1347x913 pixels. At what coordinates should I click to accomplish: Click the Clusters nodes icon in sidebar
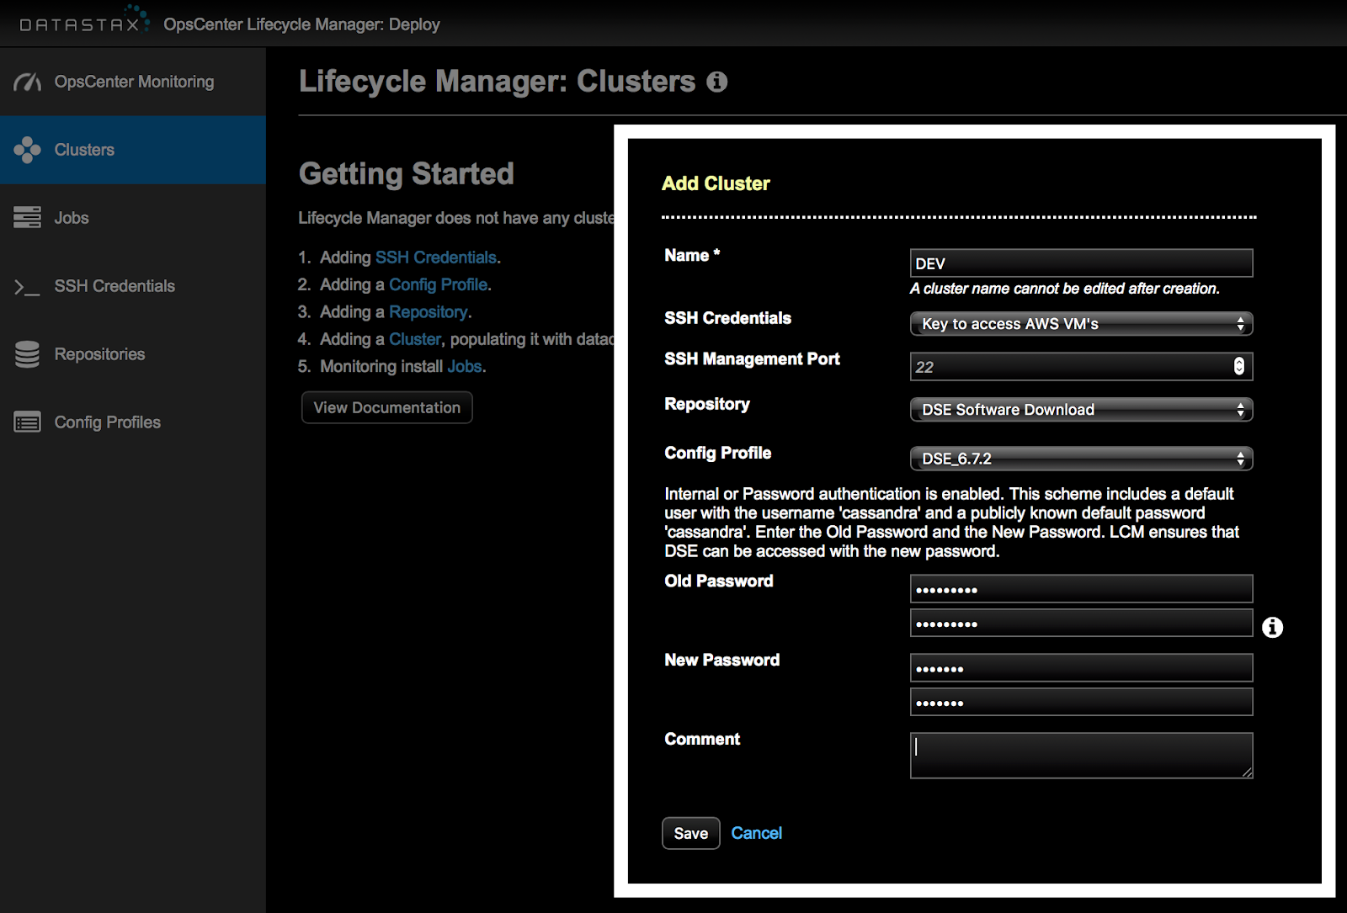[x=27, y=150]
